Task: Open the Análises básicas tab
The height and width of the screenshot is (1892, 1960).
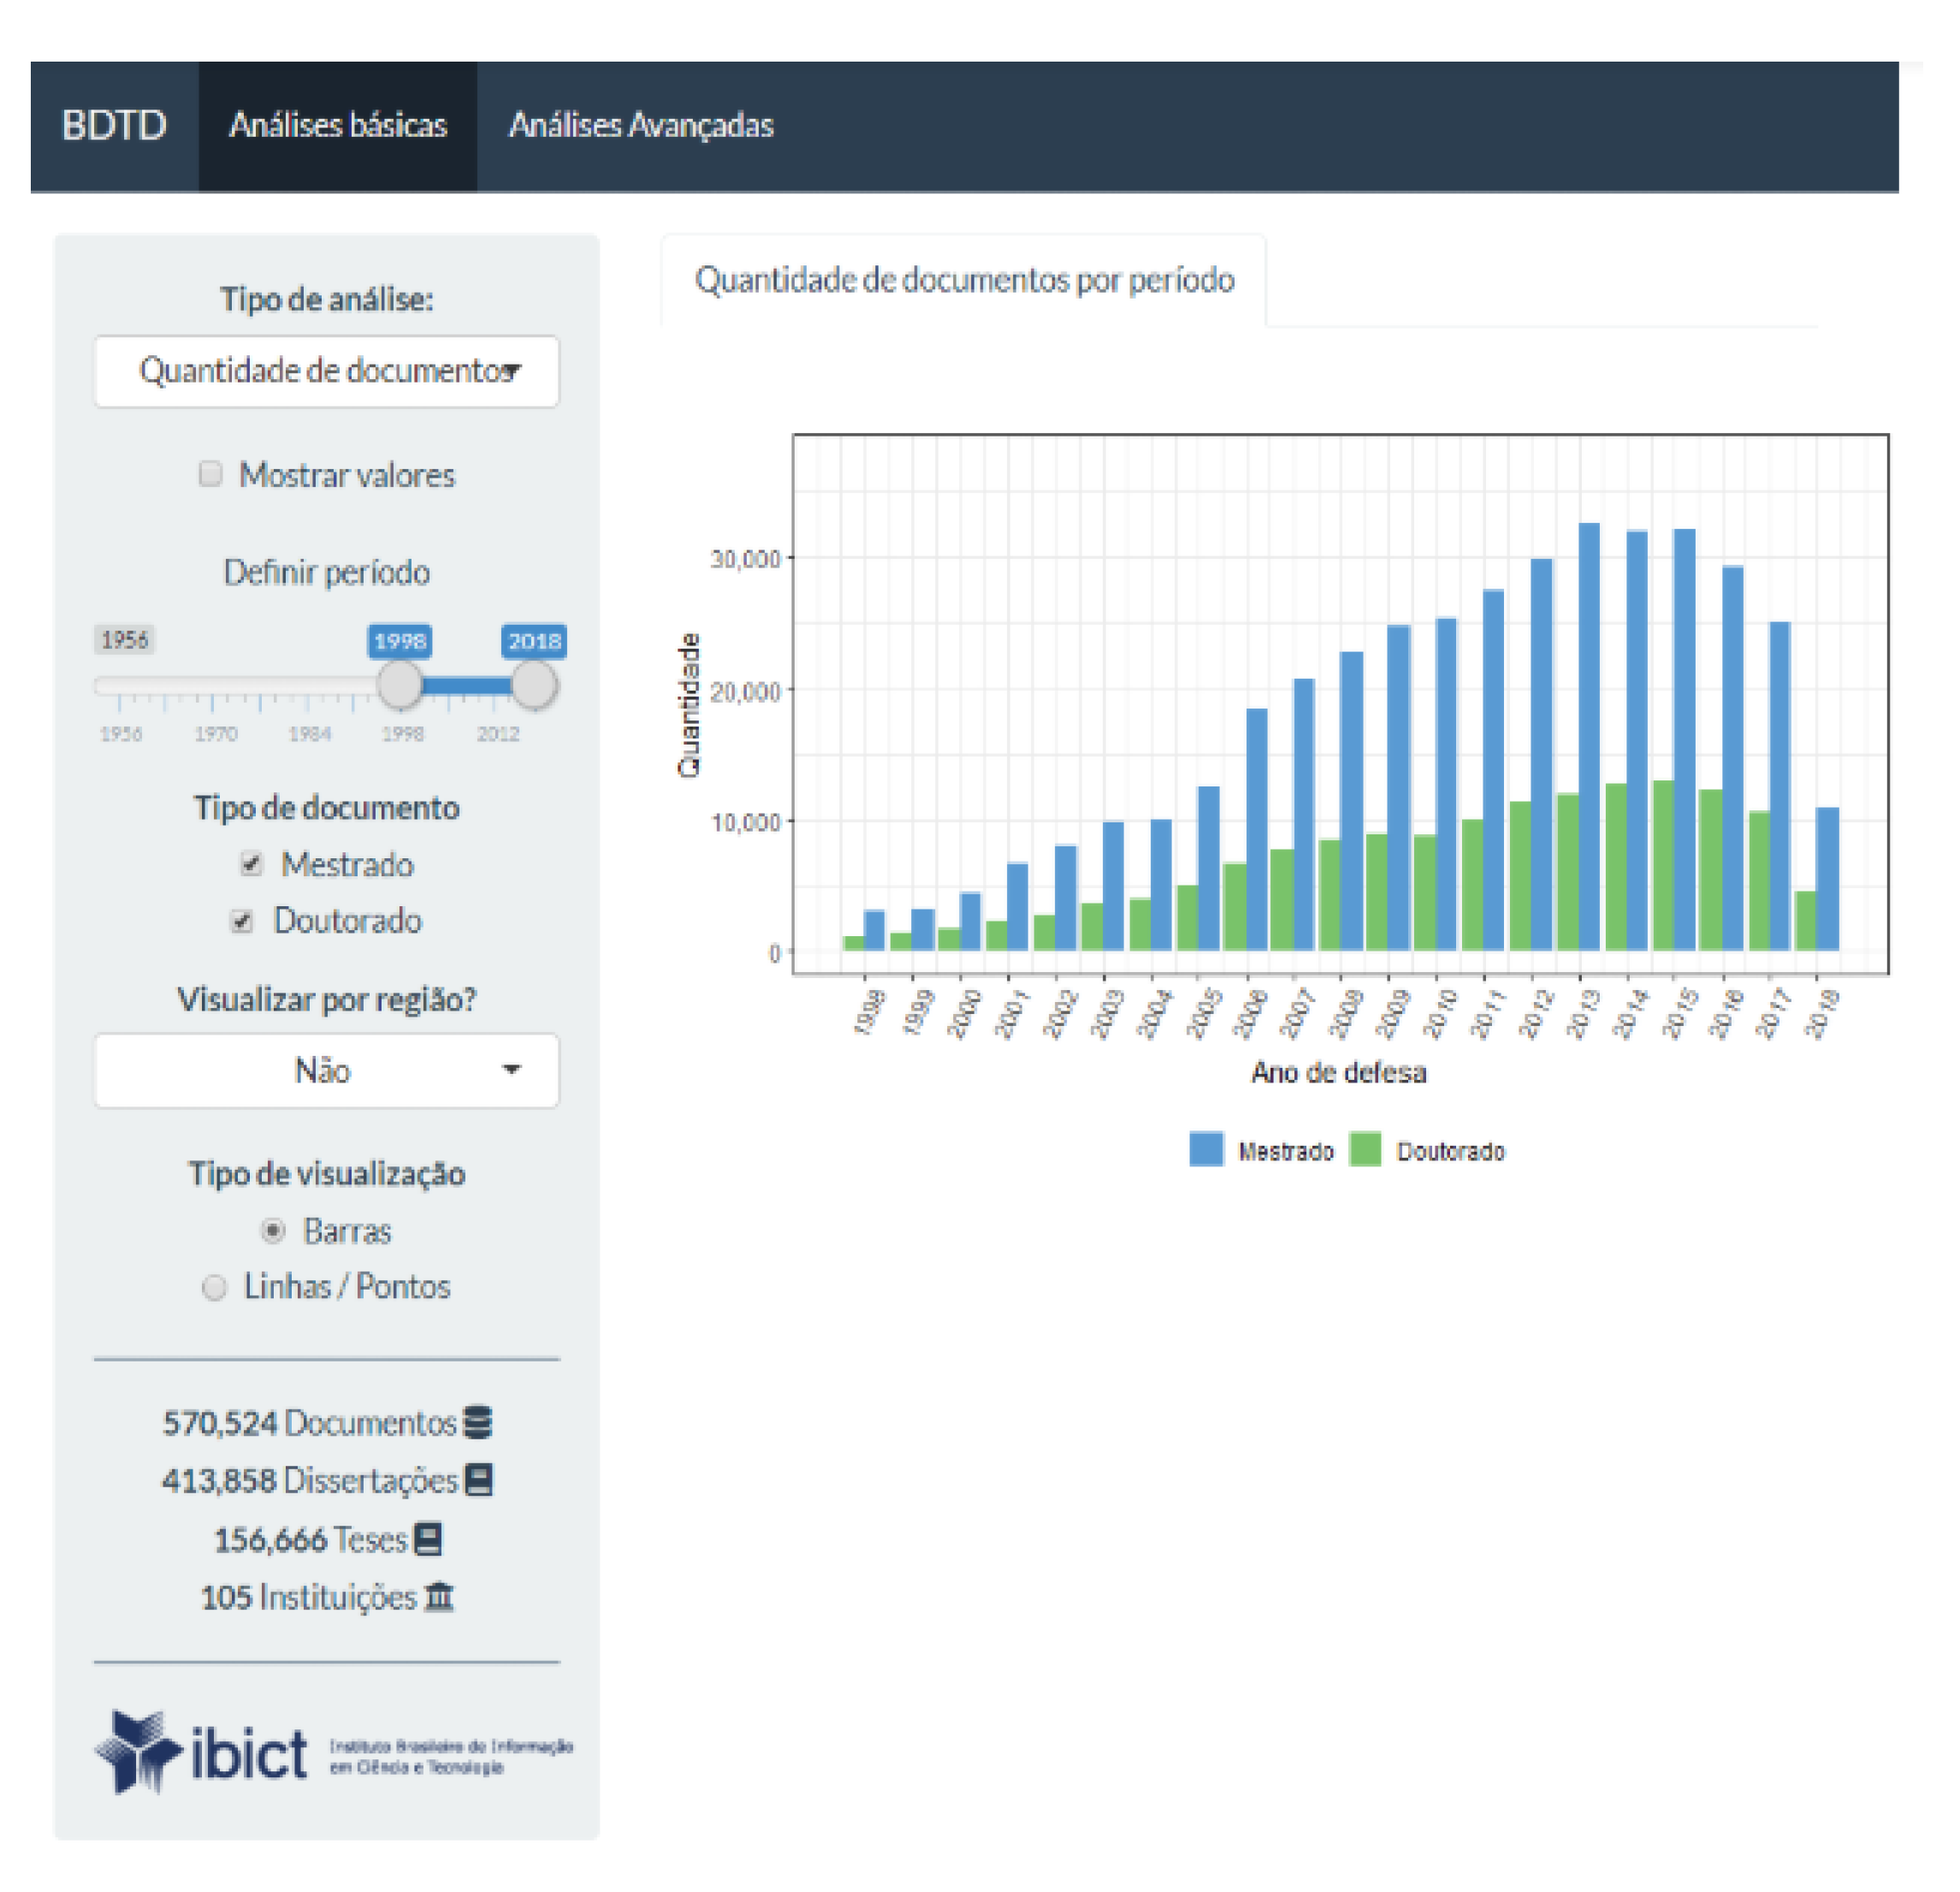Action: click(338, 126)
